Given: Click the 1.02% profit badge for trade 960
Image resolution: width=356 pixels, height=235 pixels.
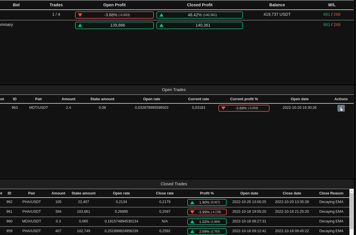Looking at the screenshot, I should (207, 222).
